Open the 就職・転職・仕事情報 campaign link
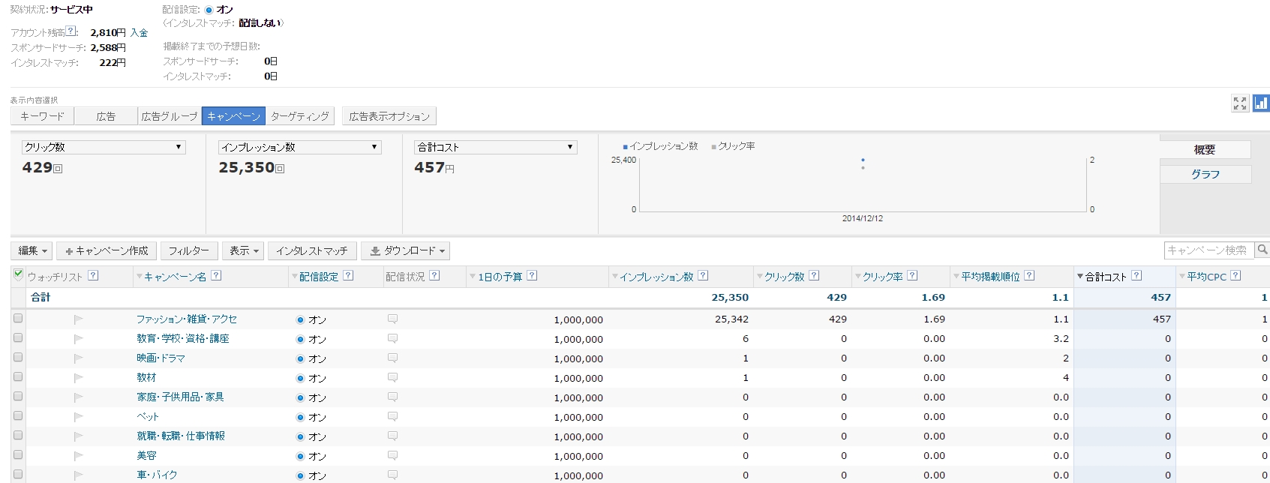 point(181,436)
